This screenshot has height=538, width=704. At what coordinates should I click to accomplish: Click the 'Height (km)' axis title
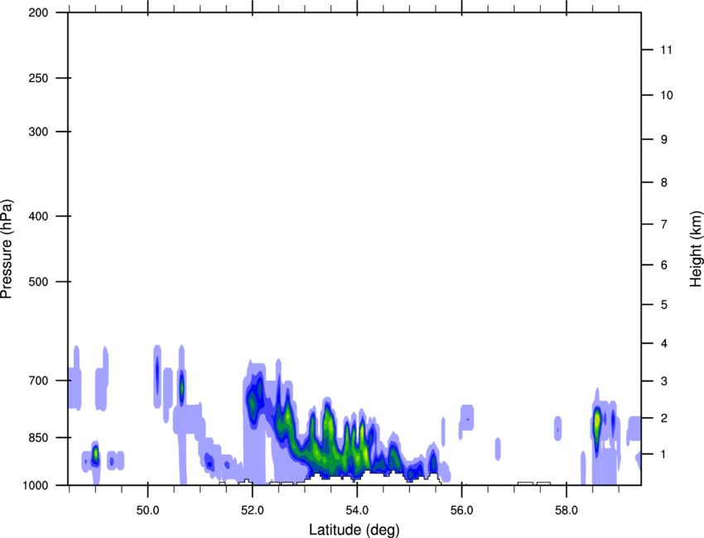pyautogui.click(x=696, y=248)
